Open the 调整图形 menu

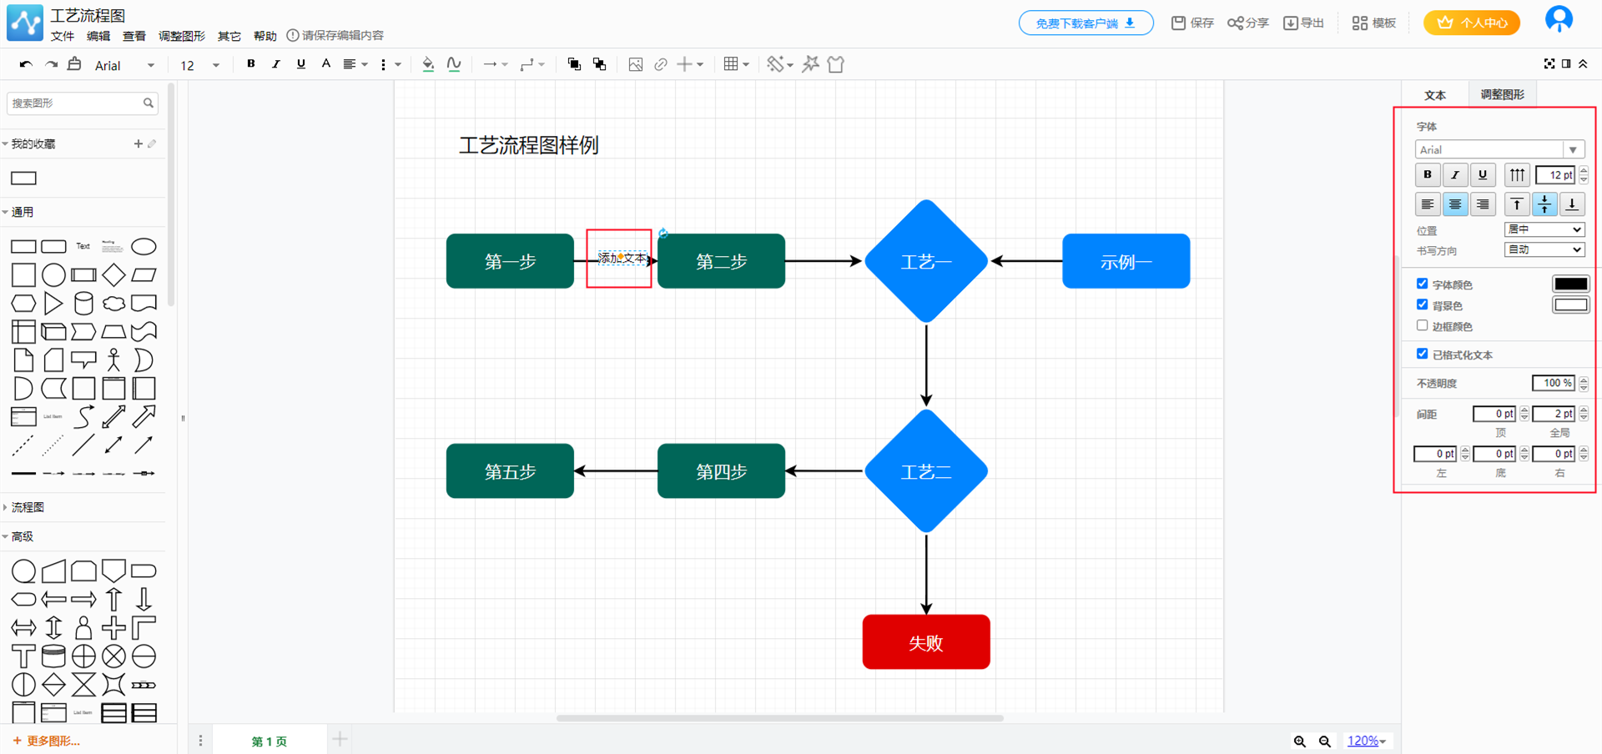click(181, 36)
